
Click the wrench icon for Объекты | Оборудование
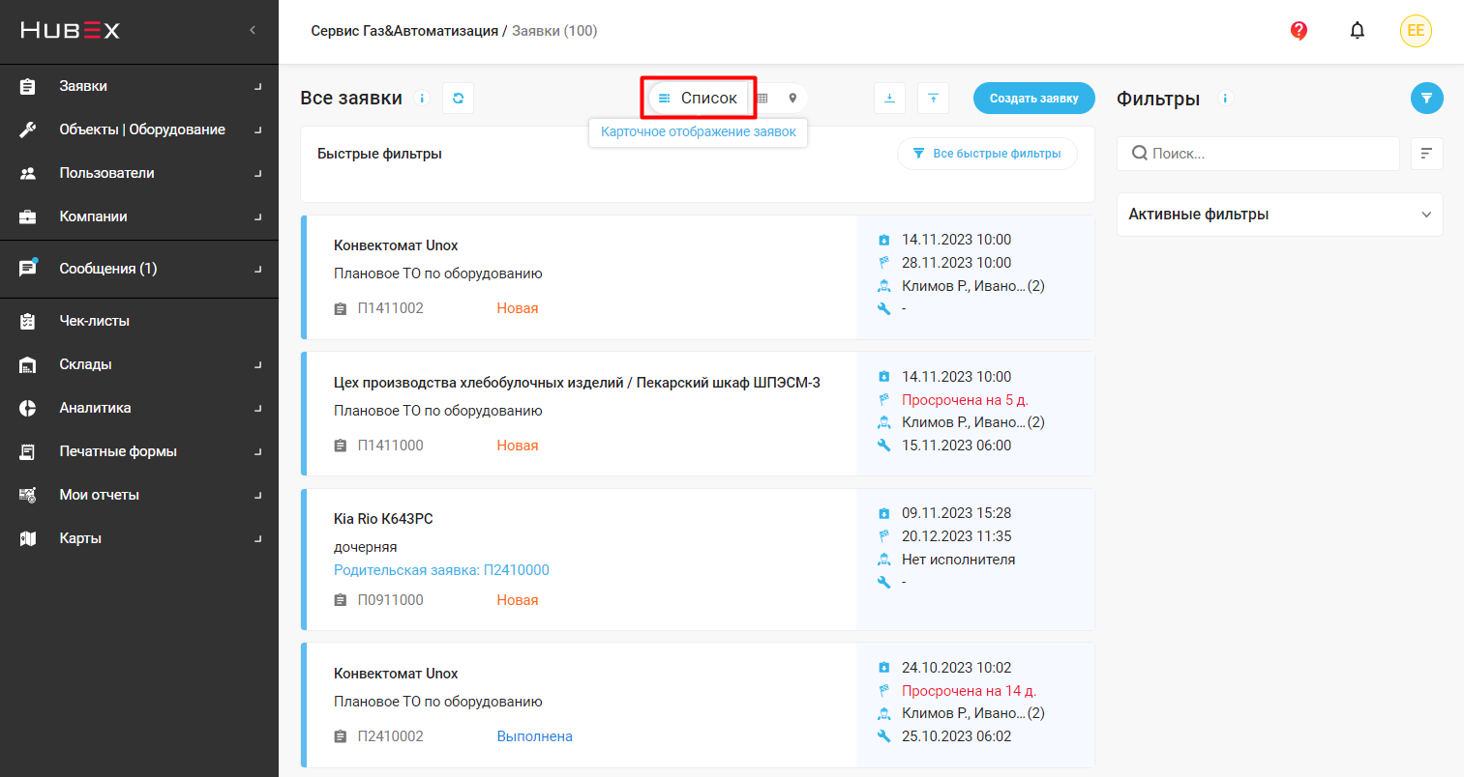[x=28, y=129]
